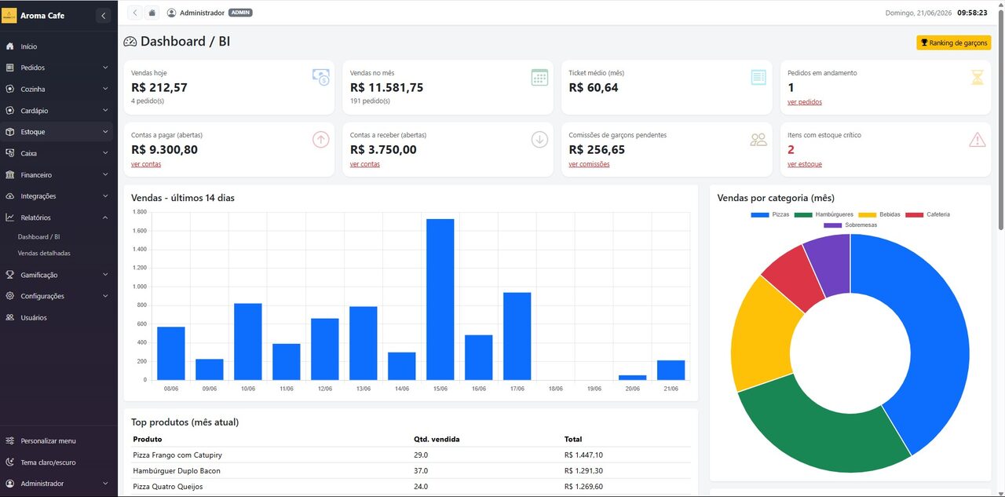Follow the ver comissões link
Image resolution: width=1005 pixels, height=497 pixels.
(589, 164)
